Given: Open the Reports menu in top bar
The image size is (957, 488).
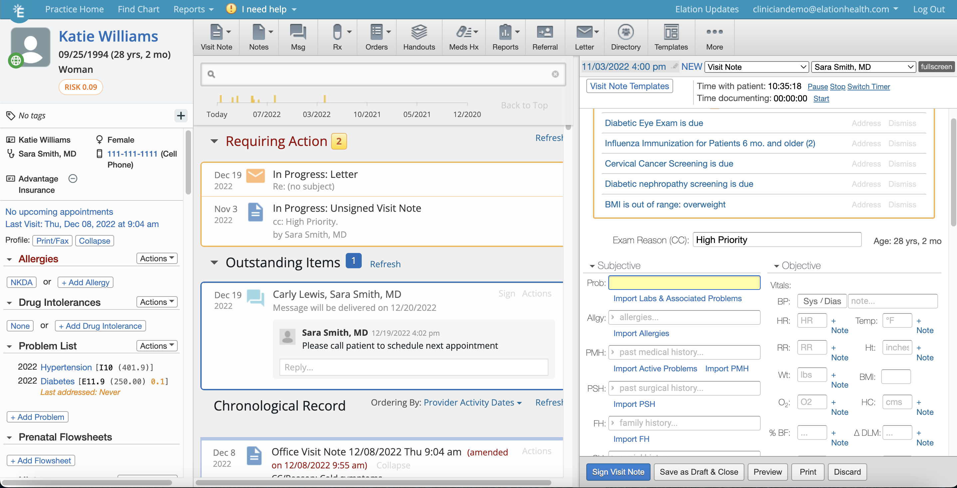Looking at the screenshot, I should tap(193, 9).
